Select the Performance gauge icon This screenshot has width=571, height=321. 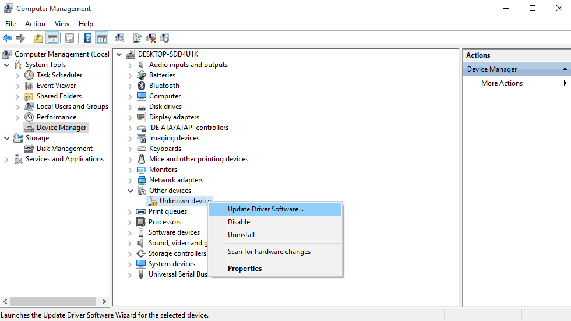(x=29, y=117)
